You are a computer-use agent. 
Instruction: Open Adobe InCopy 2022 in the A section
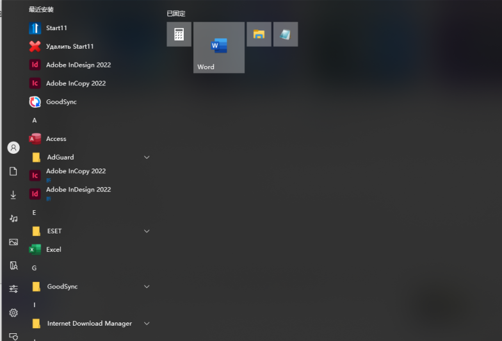(x=90, y=176)
